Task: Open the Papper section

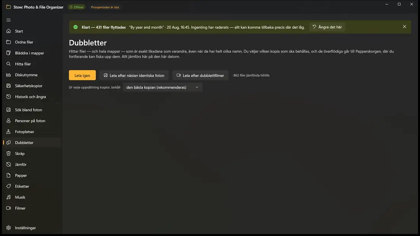Action: point(32,175)
